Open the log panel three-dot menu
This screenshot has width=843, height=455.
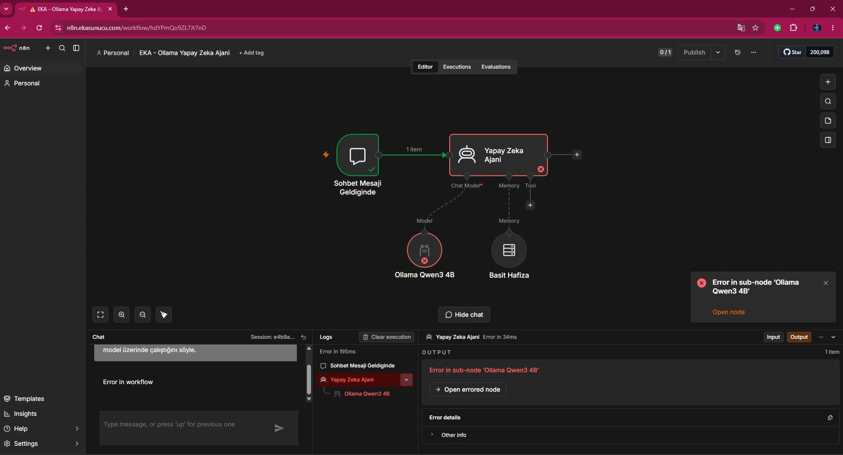point(821,337)
